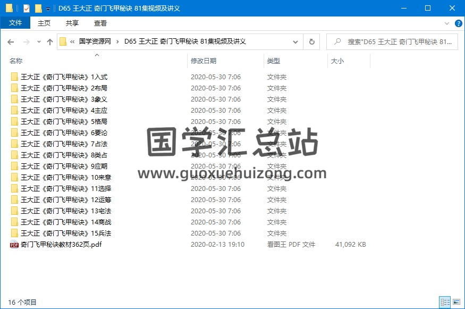Select the folder icon for 8类占
465x309 pixels.
click(x=14, y=155)
